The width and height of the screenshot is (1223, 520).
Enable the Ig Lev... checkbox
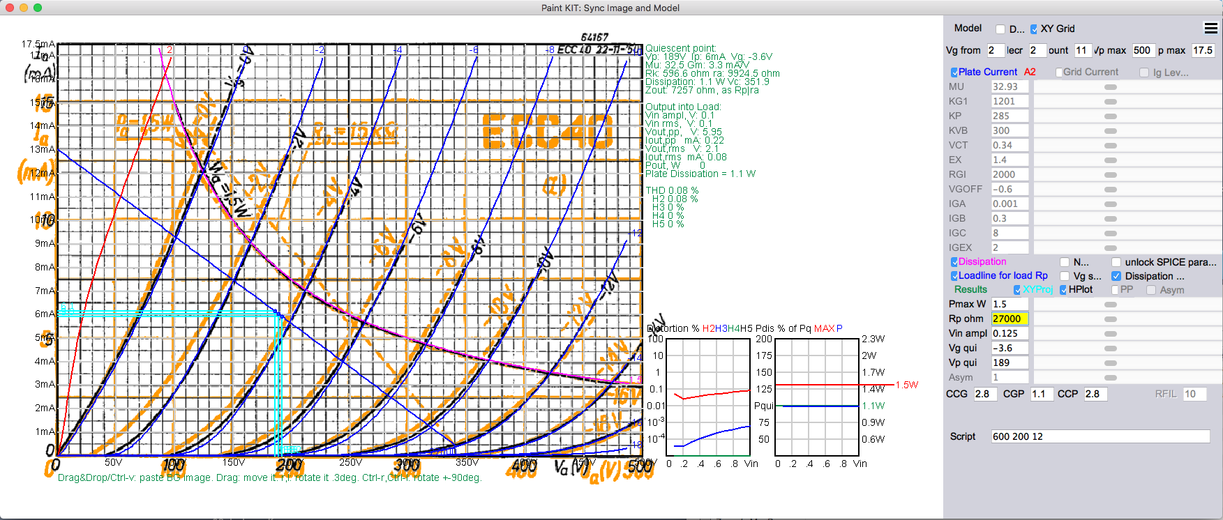[x=1144, y=72]
